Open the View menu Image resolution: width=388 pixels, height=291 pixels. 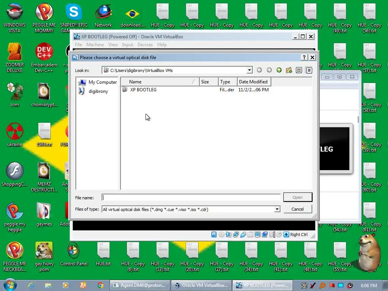113,45
